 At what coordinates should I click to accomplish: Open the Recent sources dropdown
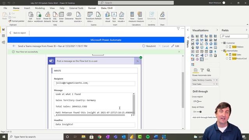(x=78, y=20)
